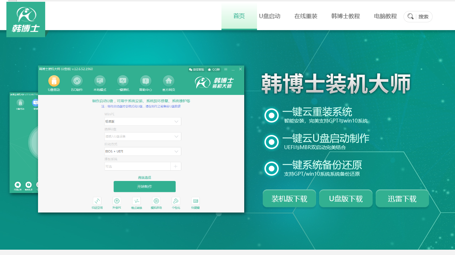Open the U盘启动 navigation menu item
This screenshot has height=255, width=455.
[x=269, y=16]
